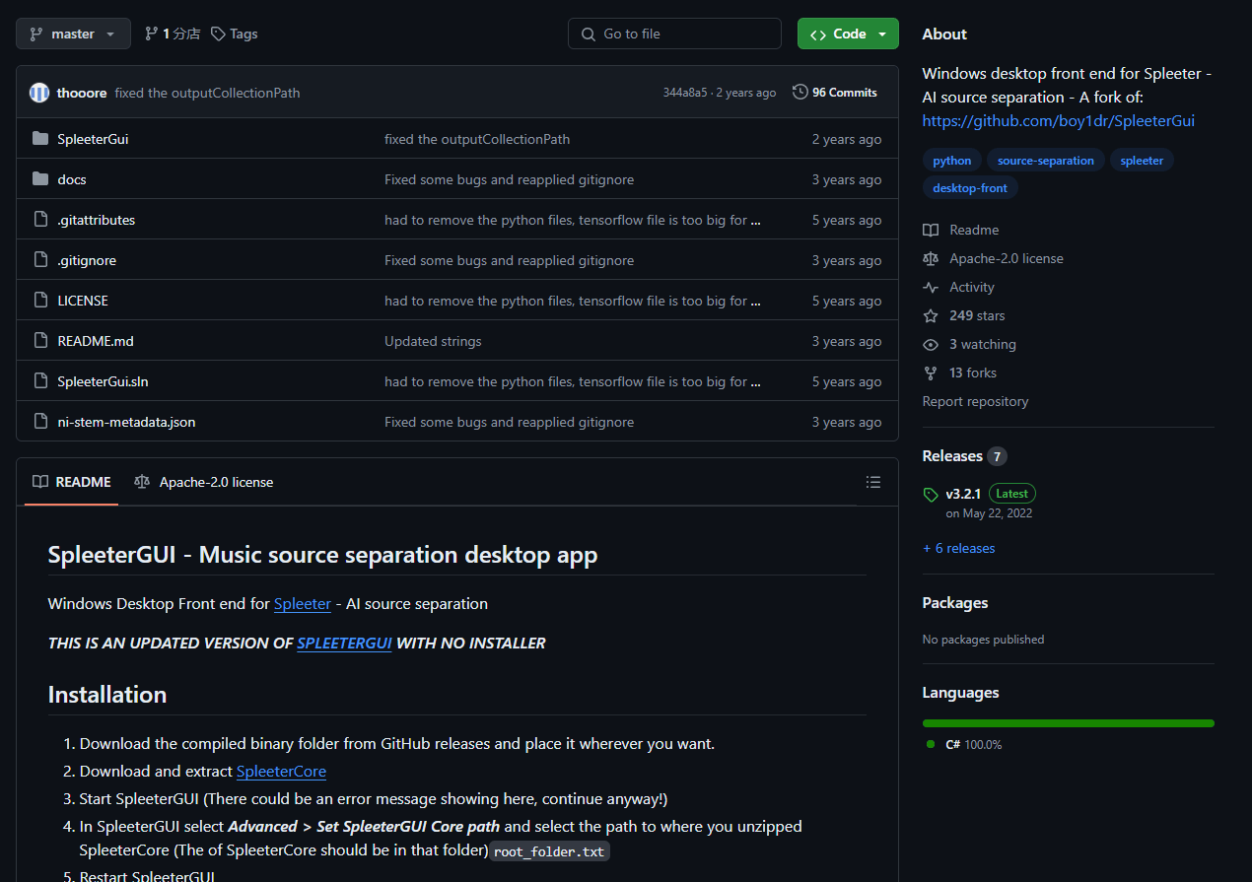This screenshot has height=882, width=1252.
Task: Click the eye icon beside 3 watching
Action: (x=931, y=344)
